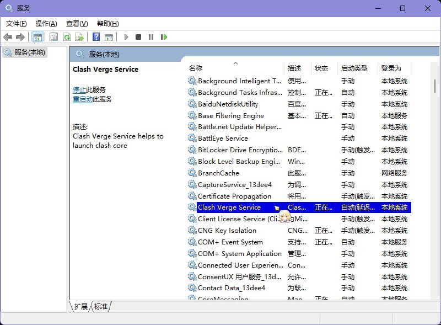Start the service with the play icon
The height and width of the screenshot is (325, 441).
tap(126, 36)
